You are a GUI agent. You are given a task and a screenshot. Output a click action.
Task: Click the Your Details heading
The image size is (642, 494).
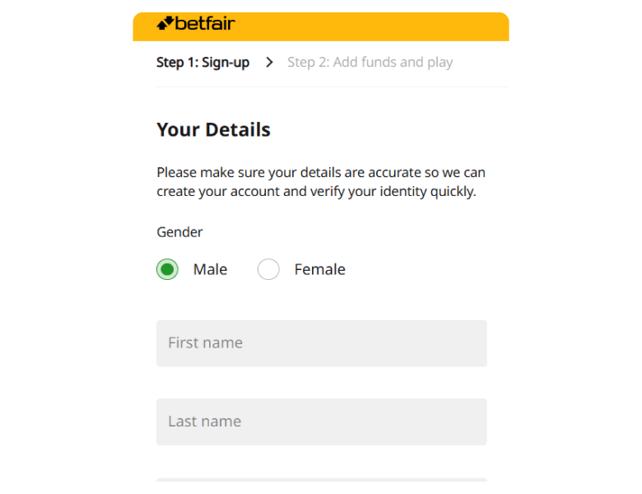pyautogui.click(x=213, y=130)
